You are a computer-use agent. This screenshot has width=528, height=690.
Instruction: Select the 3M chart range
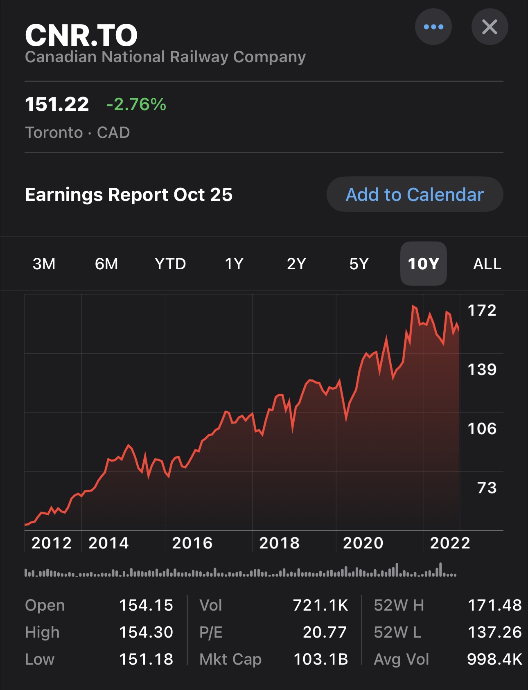click(44, 264)
